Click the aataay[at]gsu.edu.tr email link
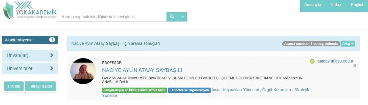368x105 pixels. coord(335,61)
